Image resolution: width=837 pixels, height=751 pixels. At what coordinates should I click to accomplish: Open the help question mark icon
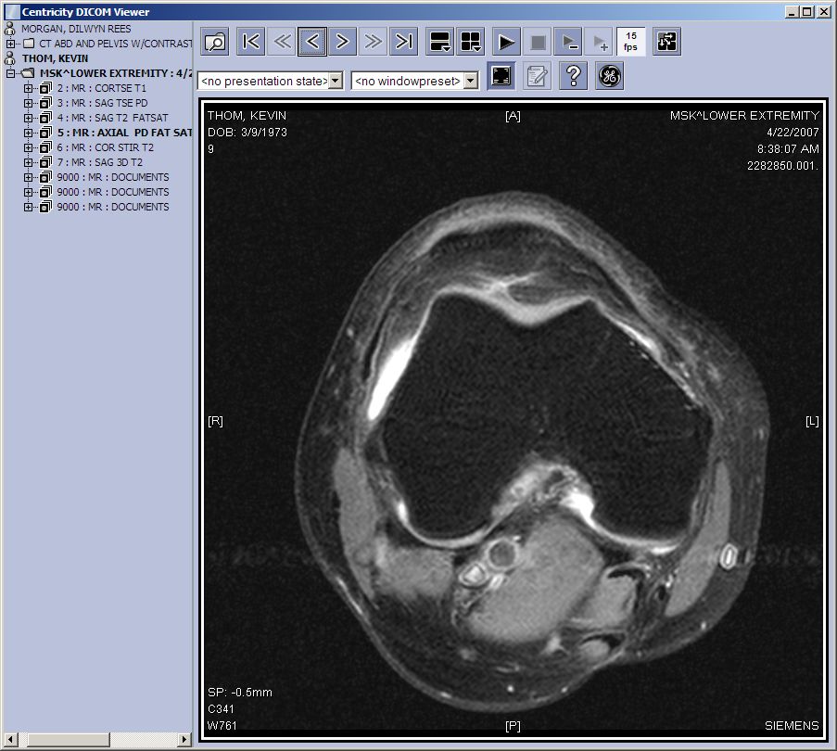(x=574, y=77)
